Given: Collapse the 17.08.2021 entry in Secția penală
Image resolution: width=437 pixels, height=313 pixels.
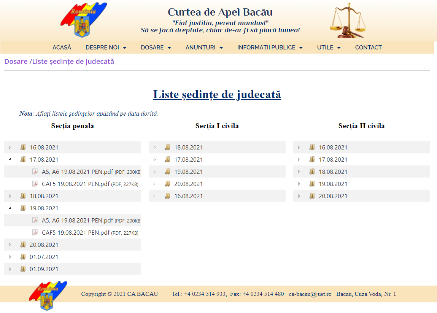Looking at the screenshot, I should pyautogui.click(x=10, y=159).
